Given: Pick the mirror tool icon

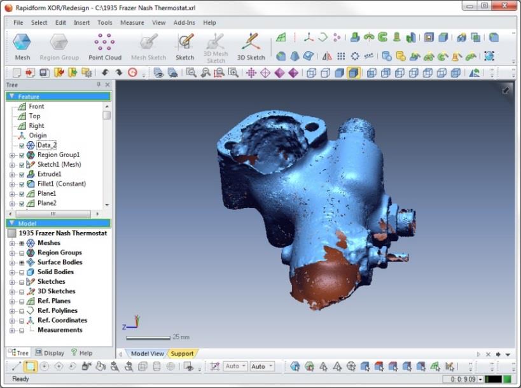Looking at the screenshot, I should (327, 56).
